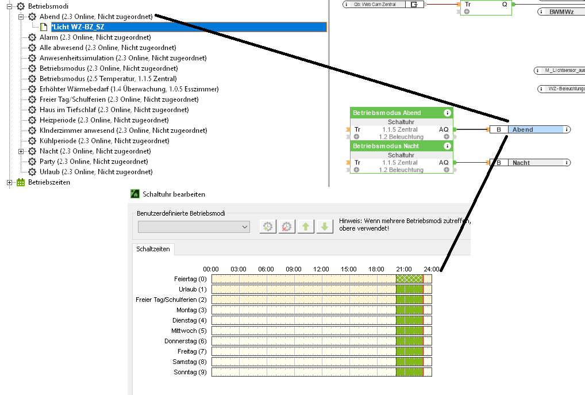Click gear icon of Party mode
The height and width of the screenshot is (395, 585).
pos(32,162)
